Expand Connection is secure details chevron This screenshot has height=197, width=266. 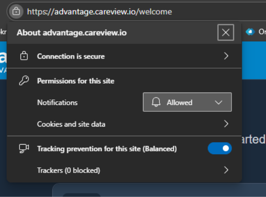point(226,56)
